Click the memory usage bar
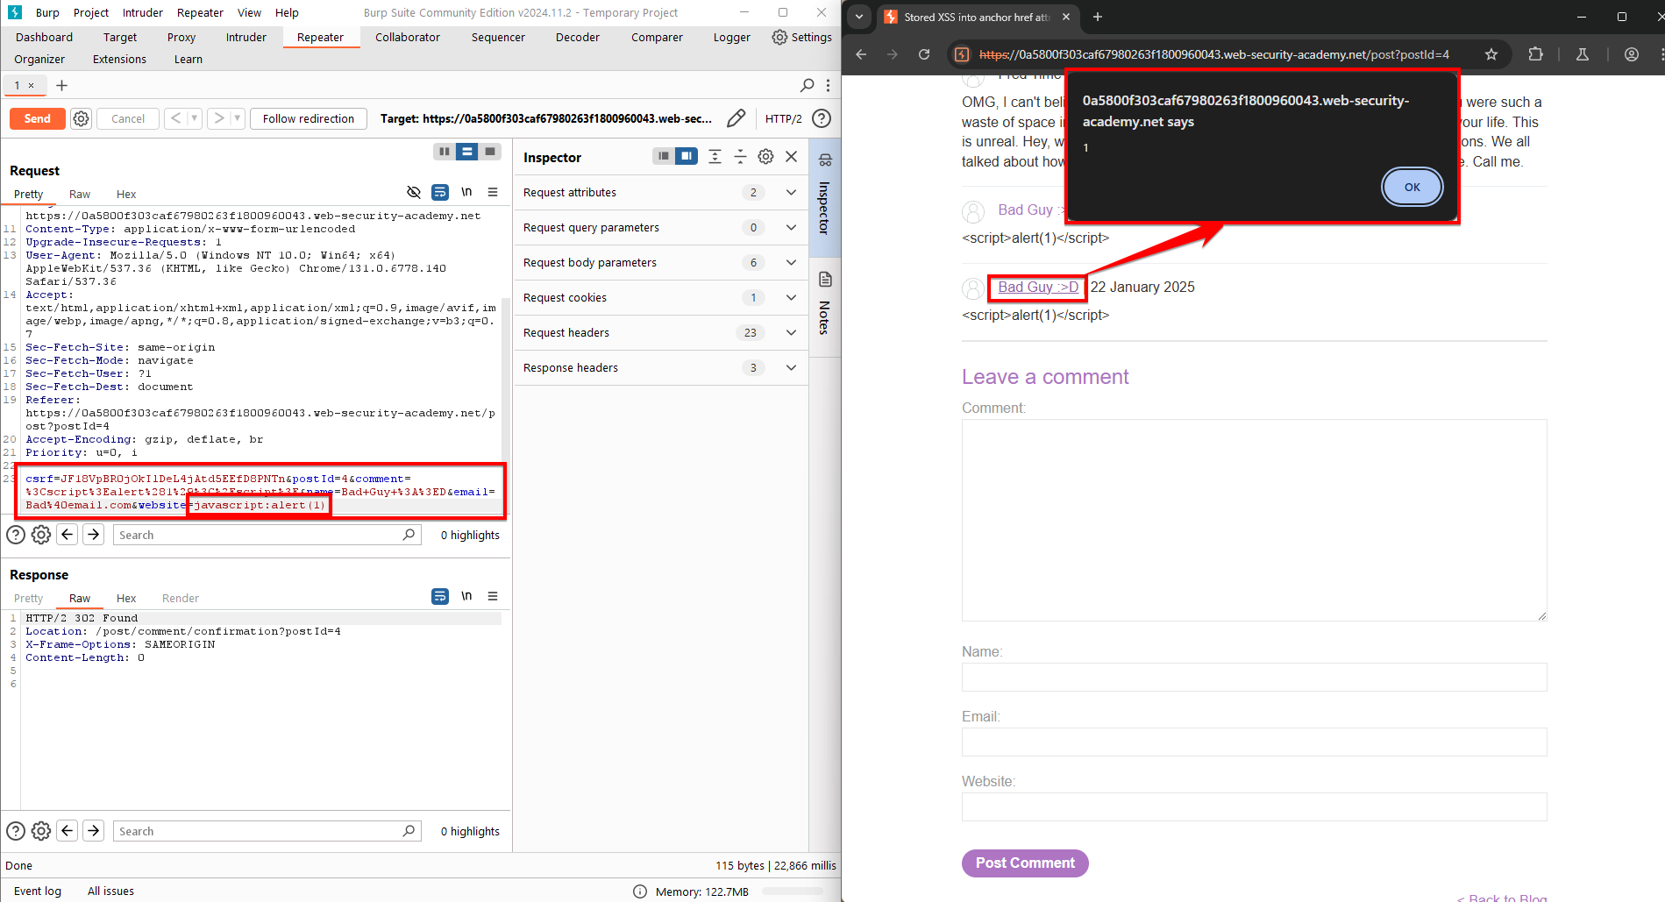 [793, 891]
